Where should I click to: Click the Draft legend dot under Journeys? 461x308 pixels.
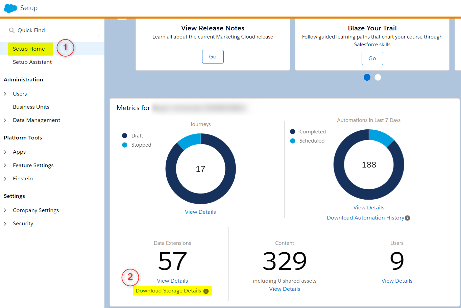point(125,136)
